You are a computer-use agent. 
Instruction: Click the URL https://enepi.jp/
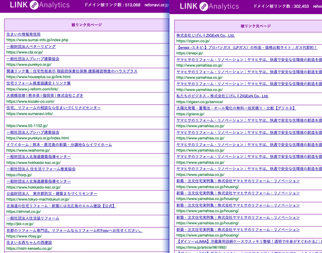point(190,53)
